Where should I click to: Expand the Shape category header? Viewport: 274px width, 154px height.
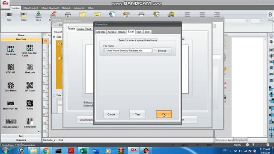pos(21,35)
